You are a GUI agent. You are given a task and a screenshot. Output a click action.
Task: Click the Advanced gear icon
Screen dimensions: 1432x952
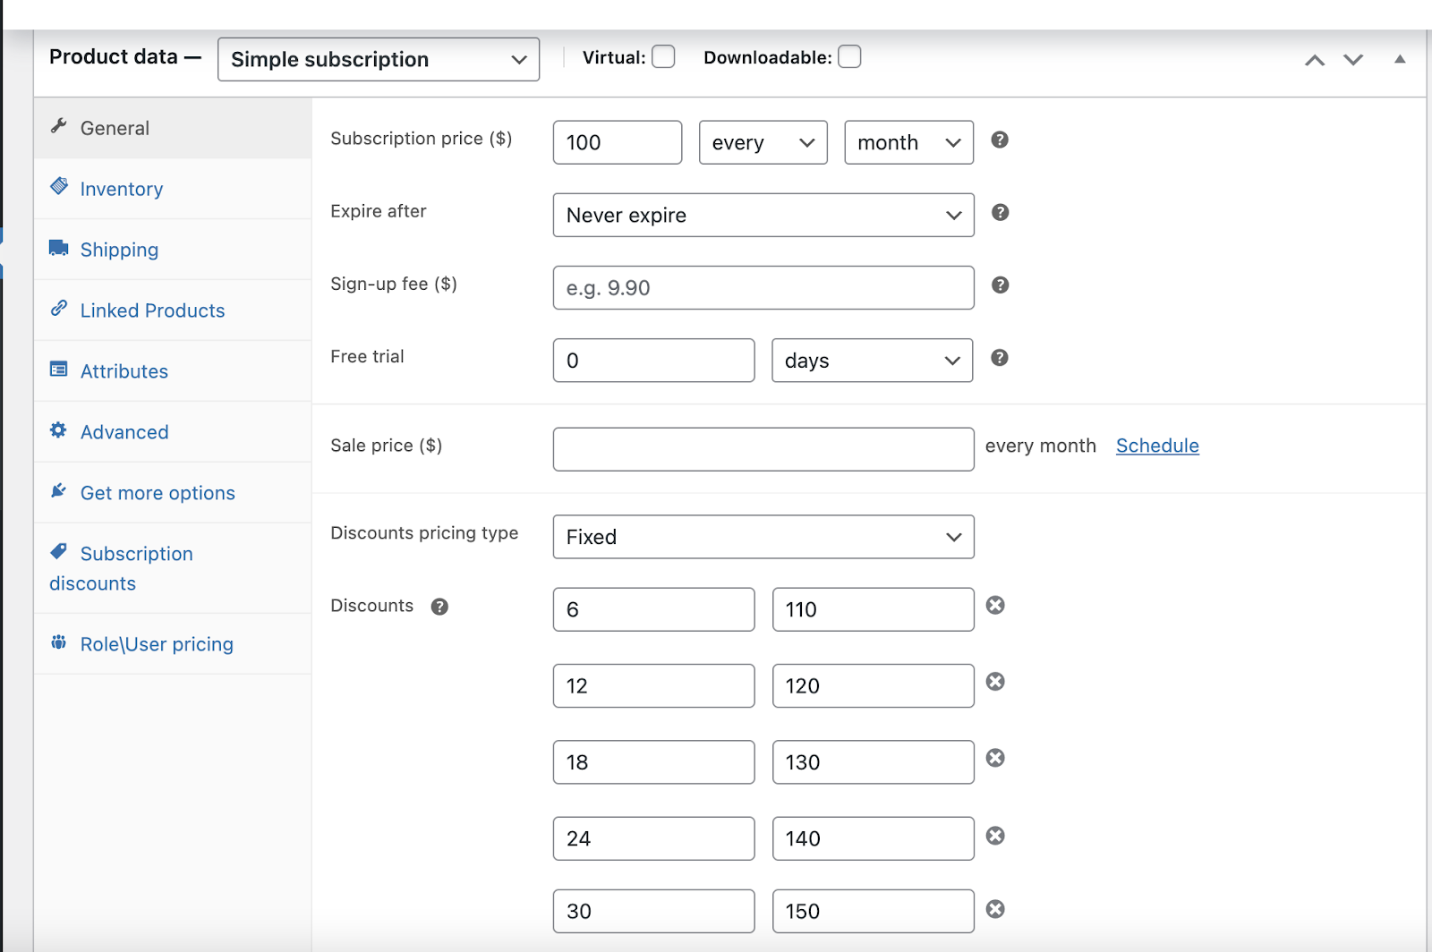coord(59,430)
